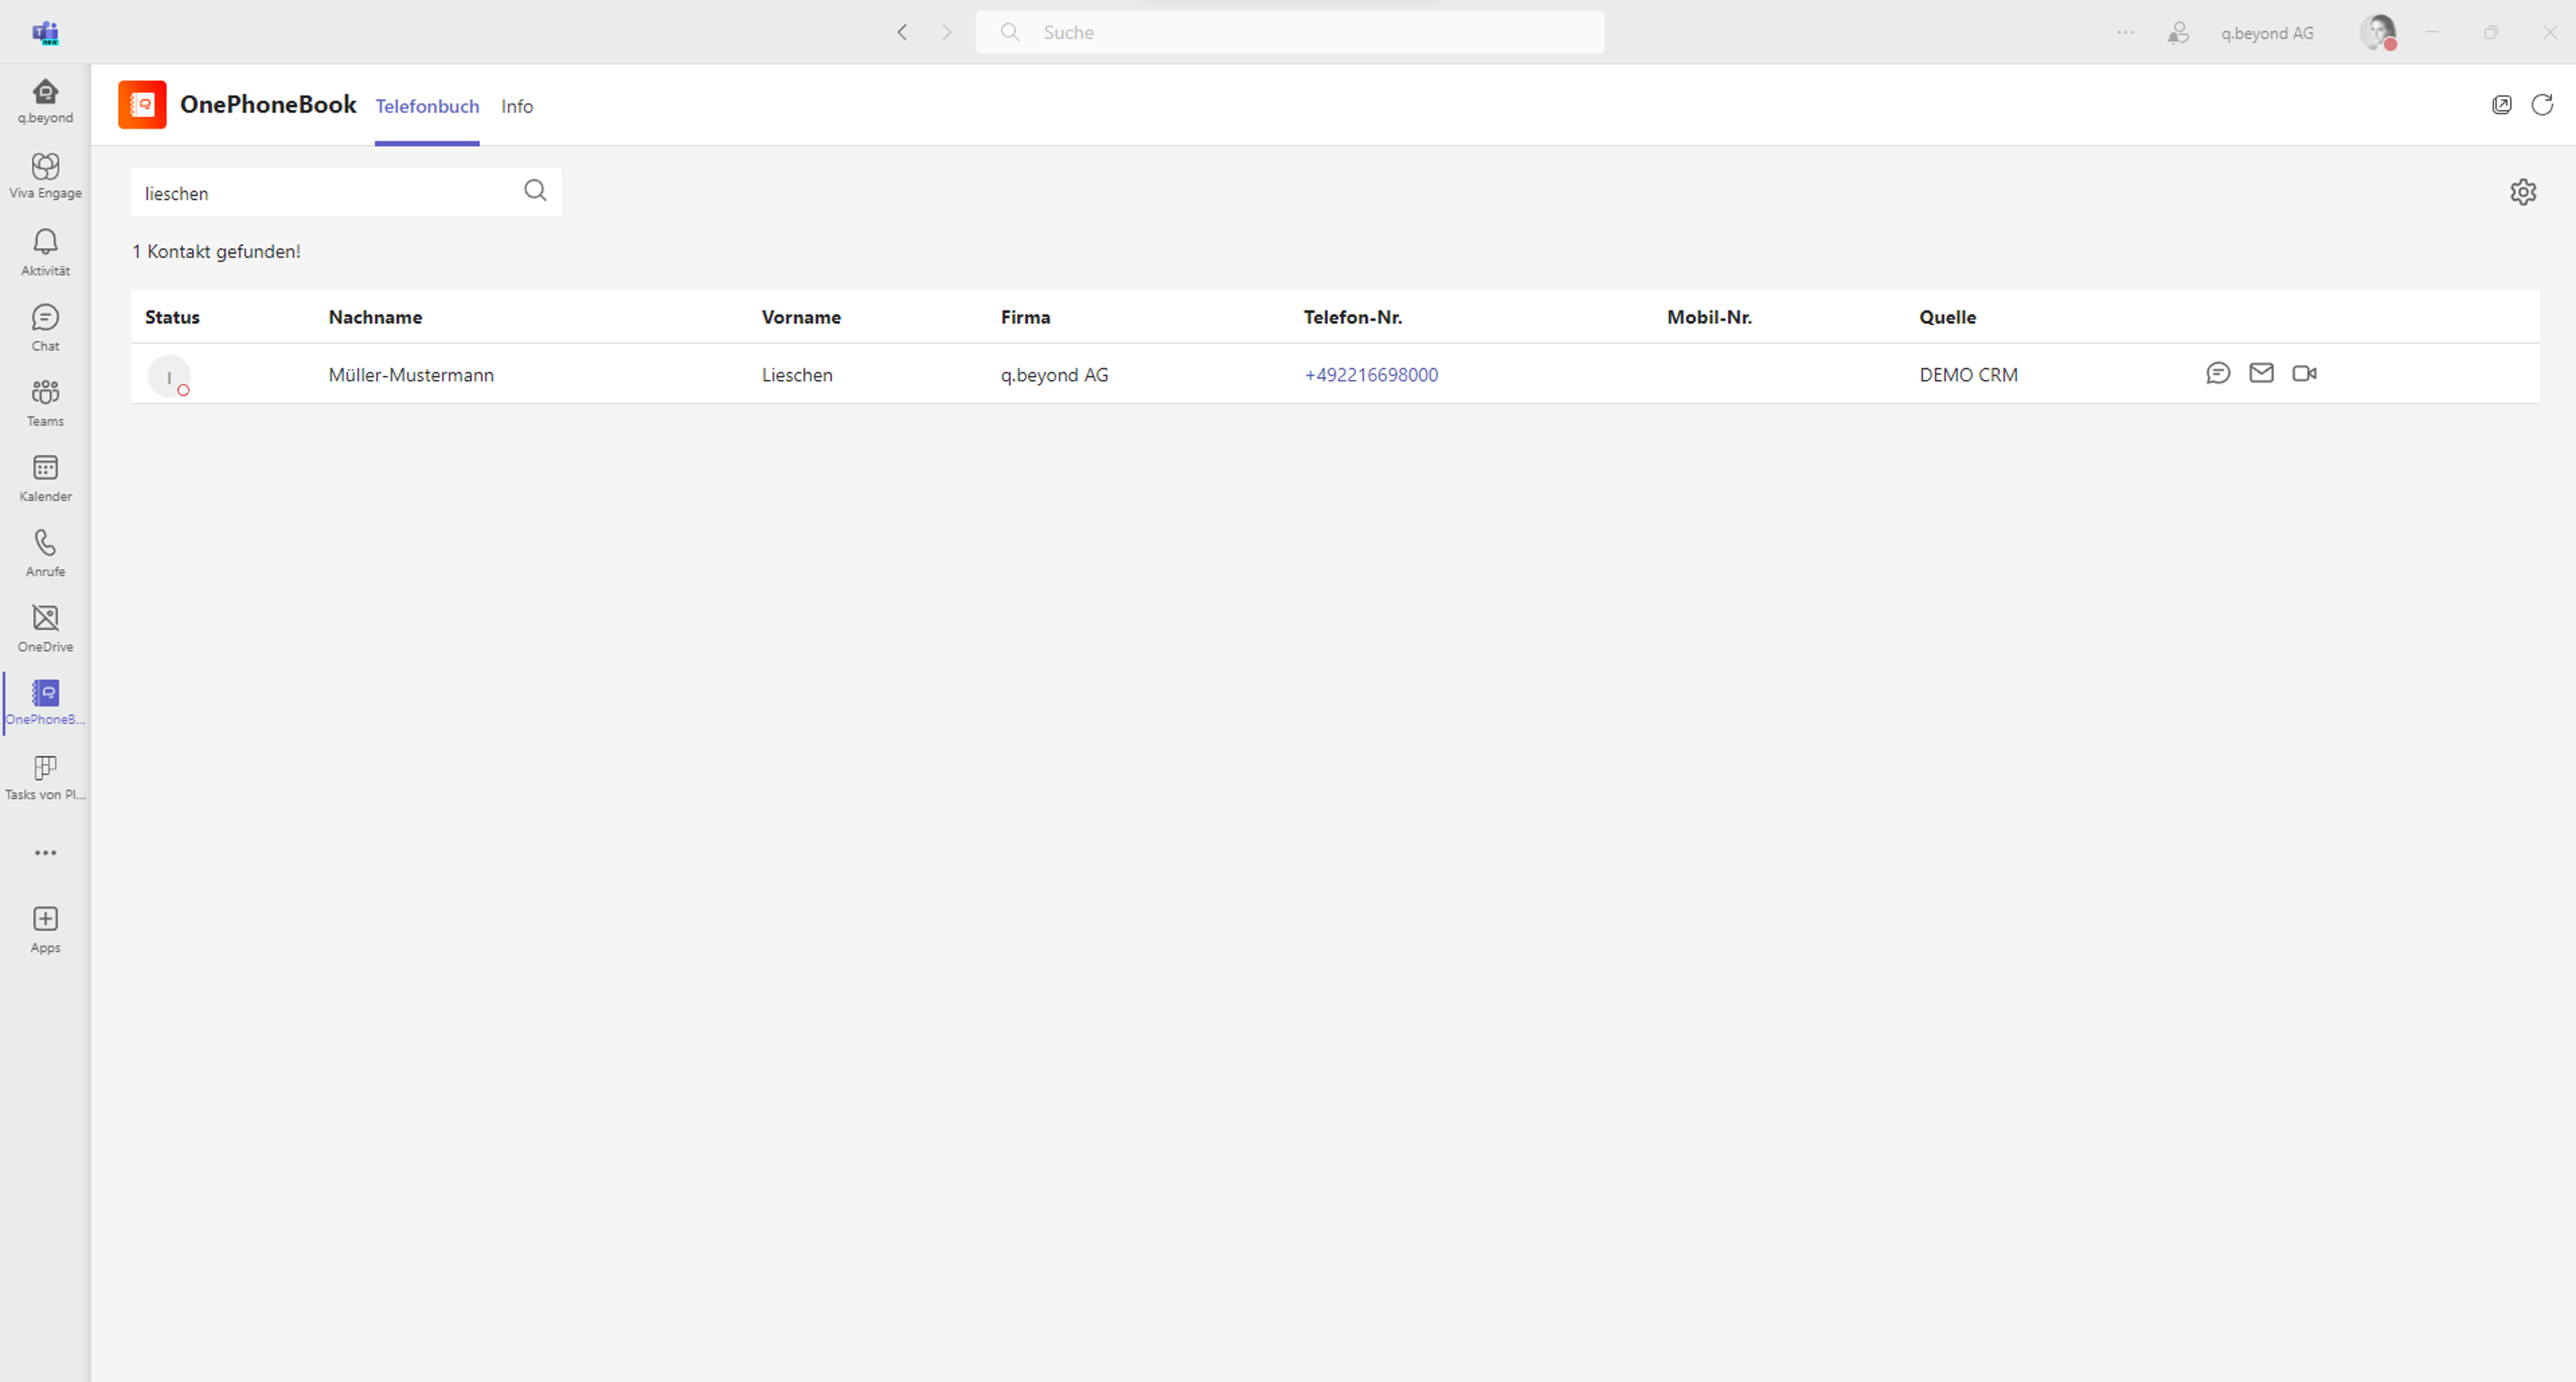
Task: Select the Telefonbuch tab
Action: (x=427, y=106)
